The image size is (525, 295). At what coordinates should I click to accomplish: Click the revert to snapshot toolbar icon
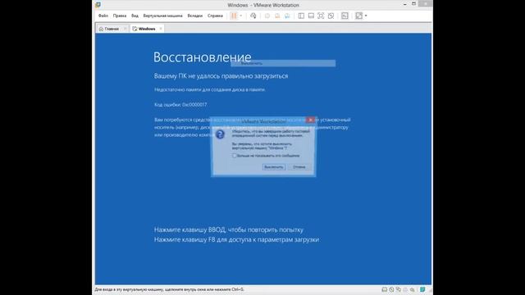coord(277,16)
